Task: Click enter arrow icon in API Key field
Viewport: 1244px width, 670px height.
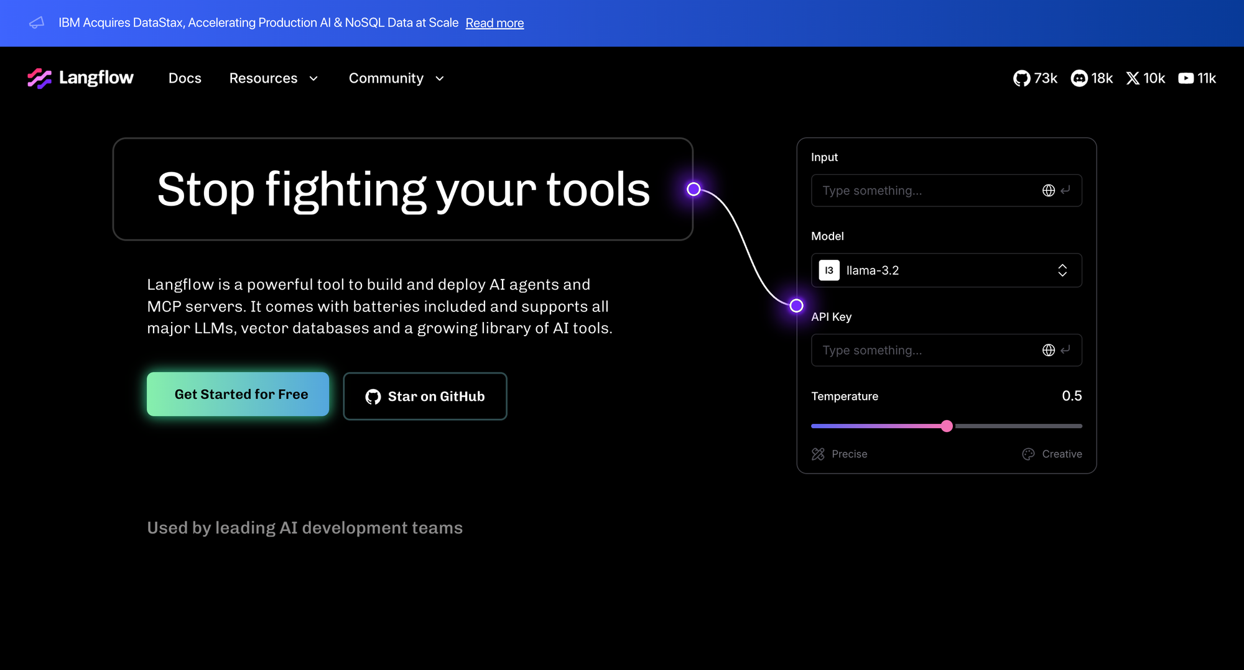Action: click(x=1065, y=350)
